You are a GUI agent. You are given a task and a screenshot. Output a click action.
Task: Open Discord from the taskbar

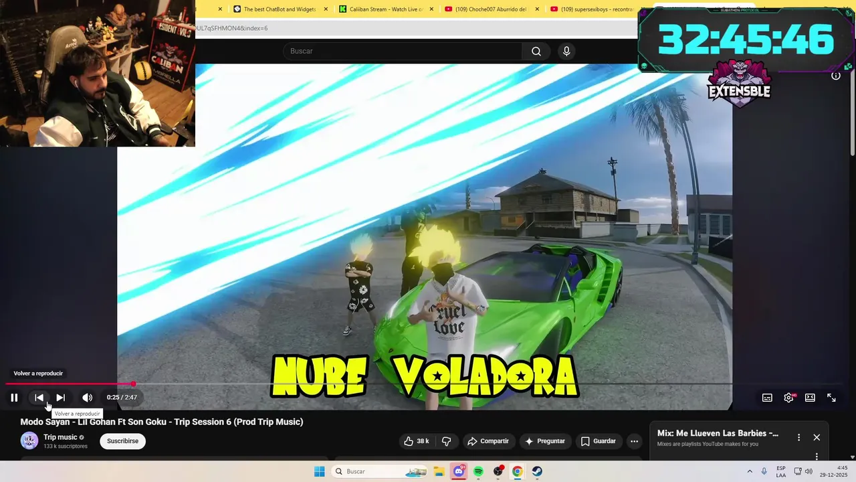459,471
